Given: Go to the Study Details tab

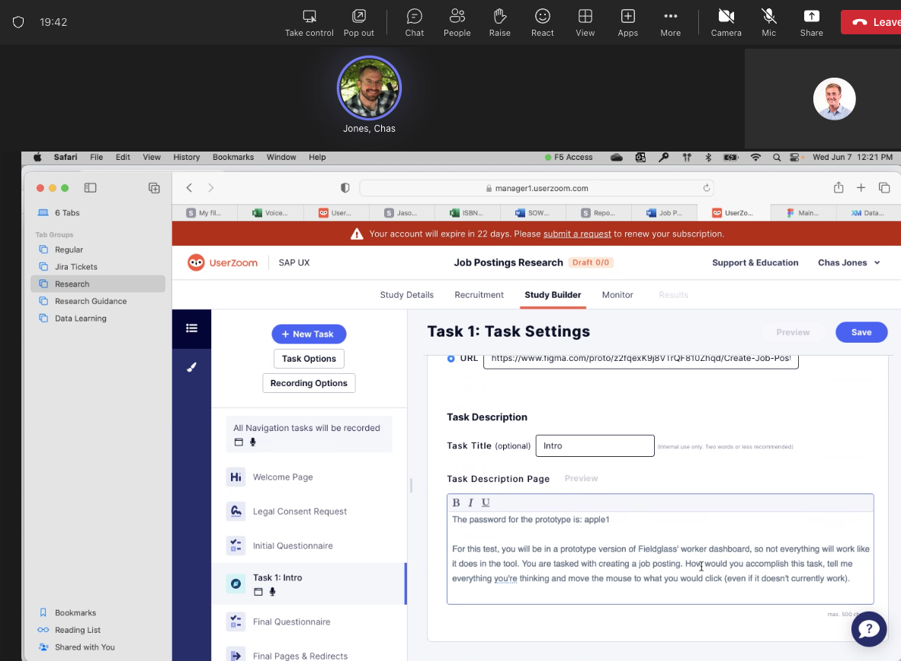Looking at the screenshot, I should pos(406,295).
